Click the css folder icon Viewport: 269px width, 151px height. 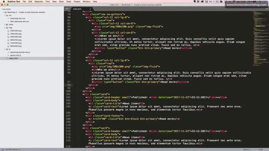(7, 16)
